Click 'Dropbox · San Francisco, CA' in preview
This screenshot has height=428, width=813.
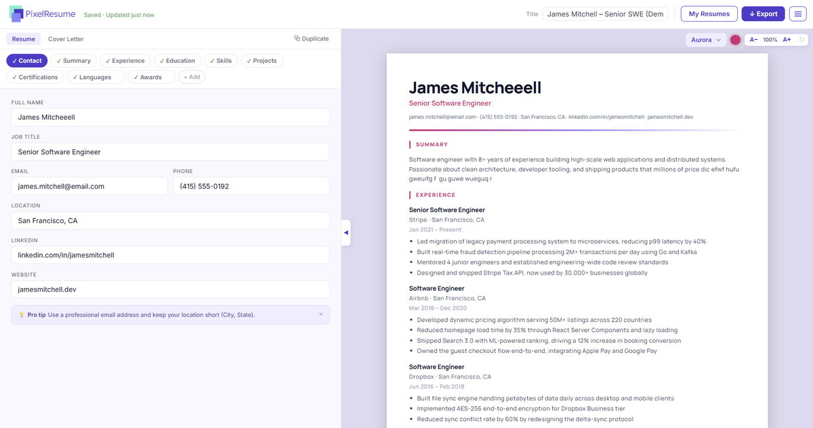point(450,377)
